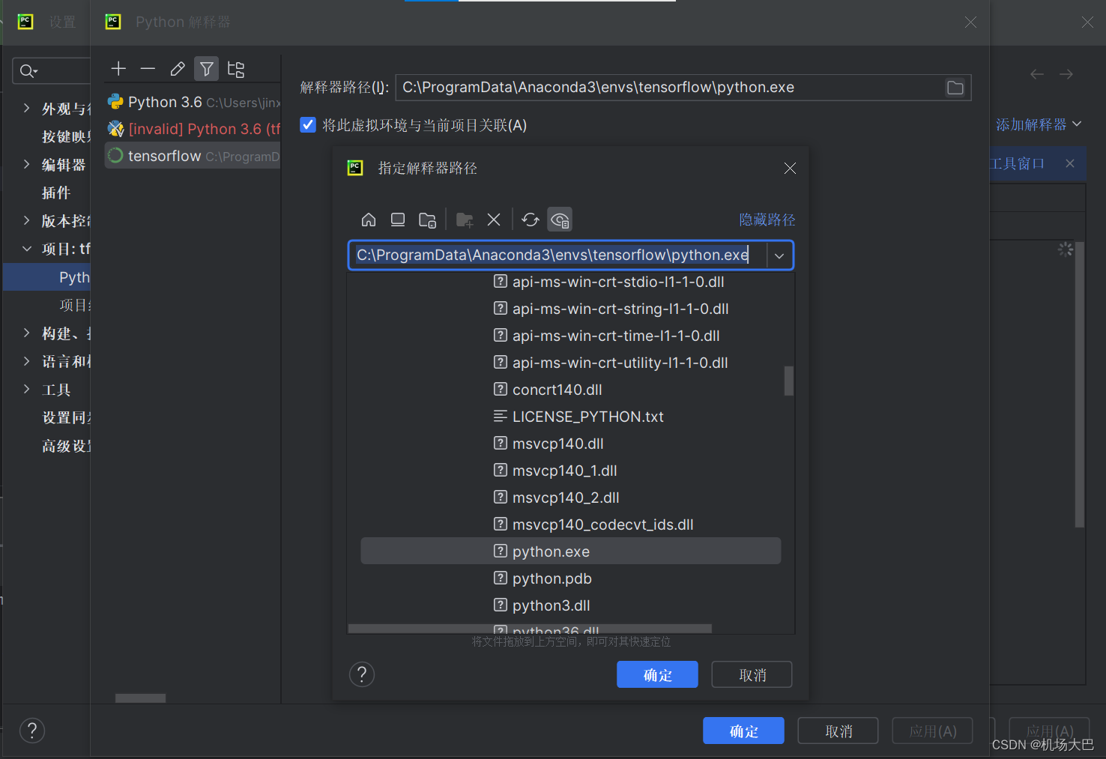Expand the Editor settings category

tap(27, 164)
